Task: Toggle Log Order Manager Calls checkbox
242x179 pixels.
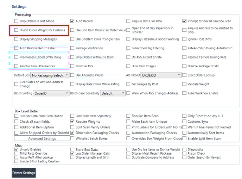Action: click(x=72, y=154)
